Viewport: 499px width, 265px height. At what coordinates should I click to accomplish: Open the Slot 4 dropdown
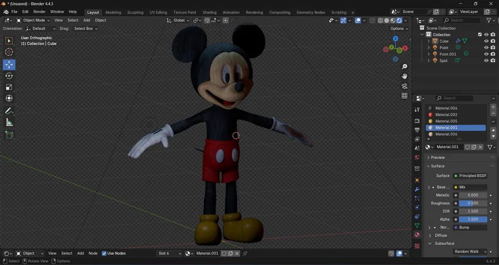[169, 253]
